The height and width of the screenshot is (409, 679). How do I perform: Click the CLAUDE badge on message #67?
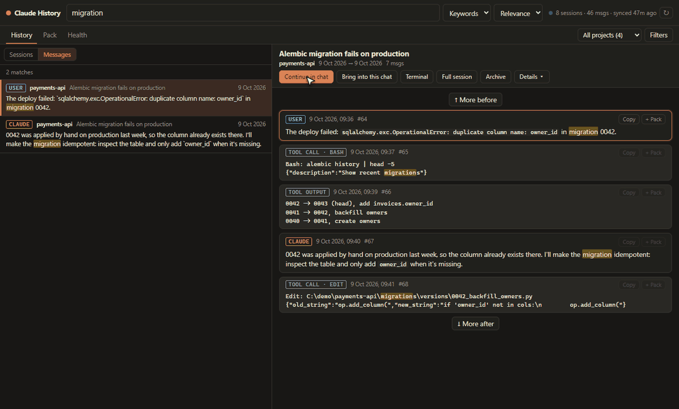(x=299, y=241)
